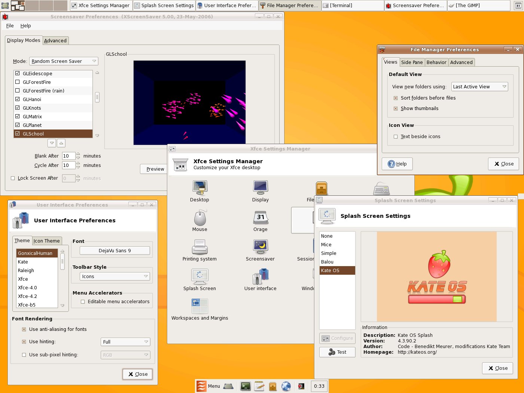Toggle the GLHanoi screensaver checkbox
524x393 pixels.
(17, 99)
